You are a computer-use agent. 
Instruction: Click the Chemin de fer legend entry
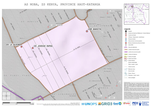pyautogui.click(x=132, y=67)
